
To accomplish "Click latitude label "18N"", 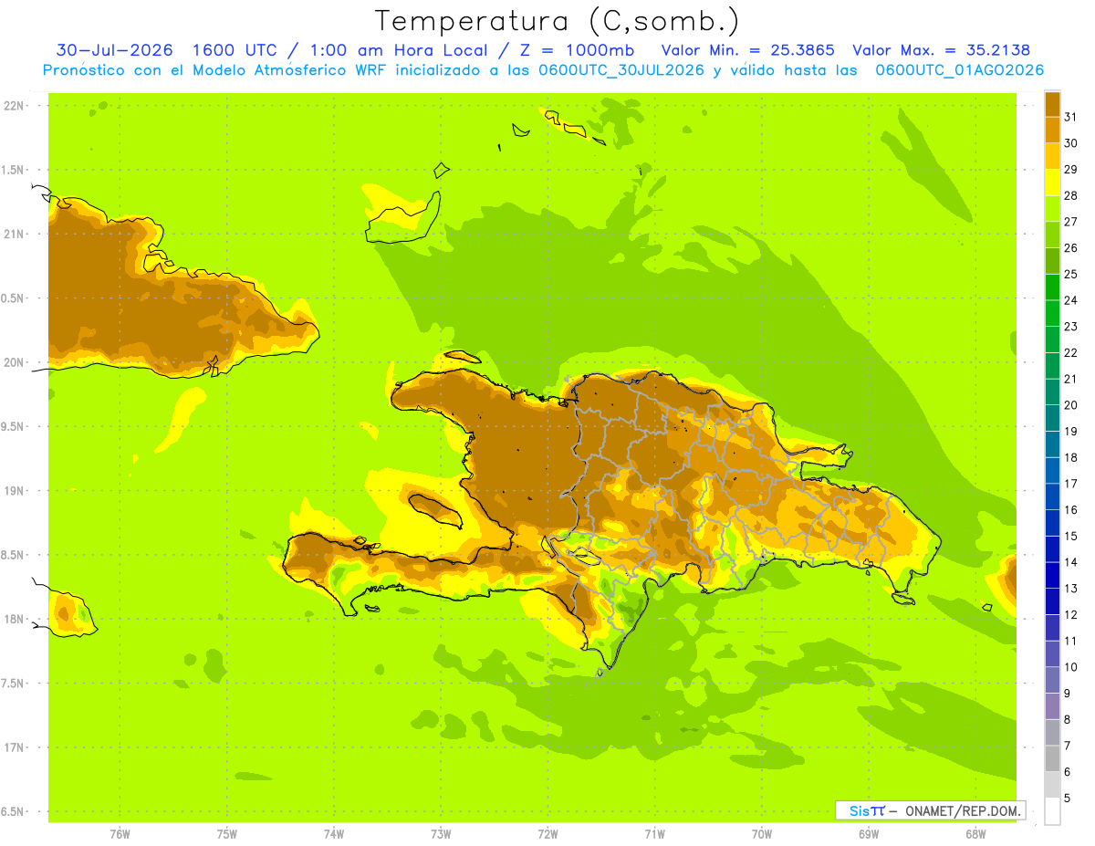I will (16, 619).
